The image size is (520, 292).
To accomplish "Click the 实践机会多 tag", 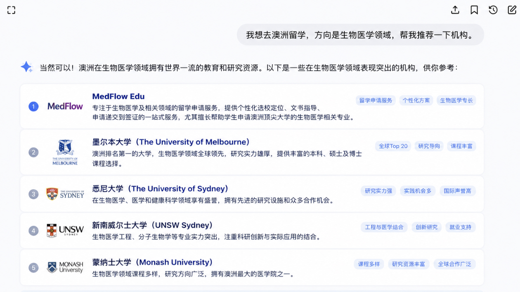I will click(418, 191).
